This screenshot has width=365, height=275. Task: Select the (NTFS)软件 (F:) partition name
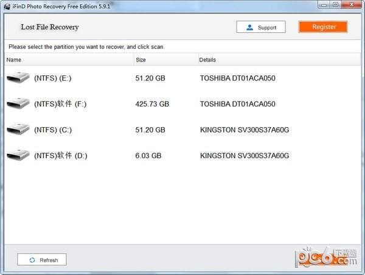tap(60, 104)
